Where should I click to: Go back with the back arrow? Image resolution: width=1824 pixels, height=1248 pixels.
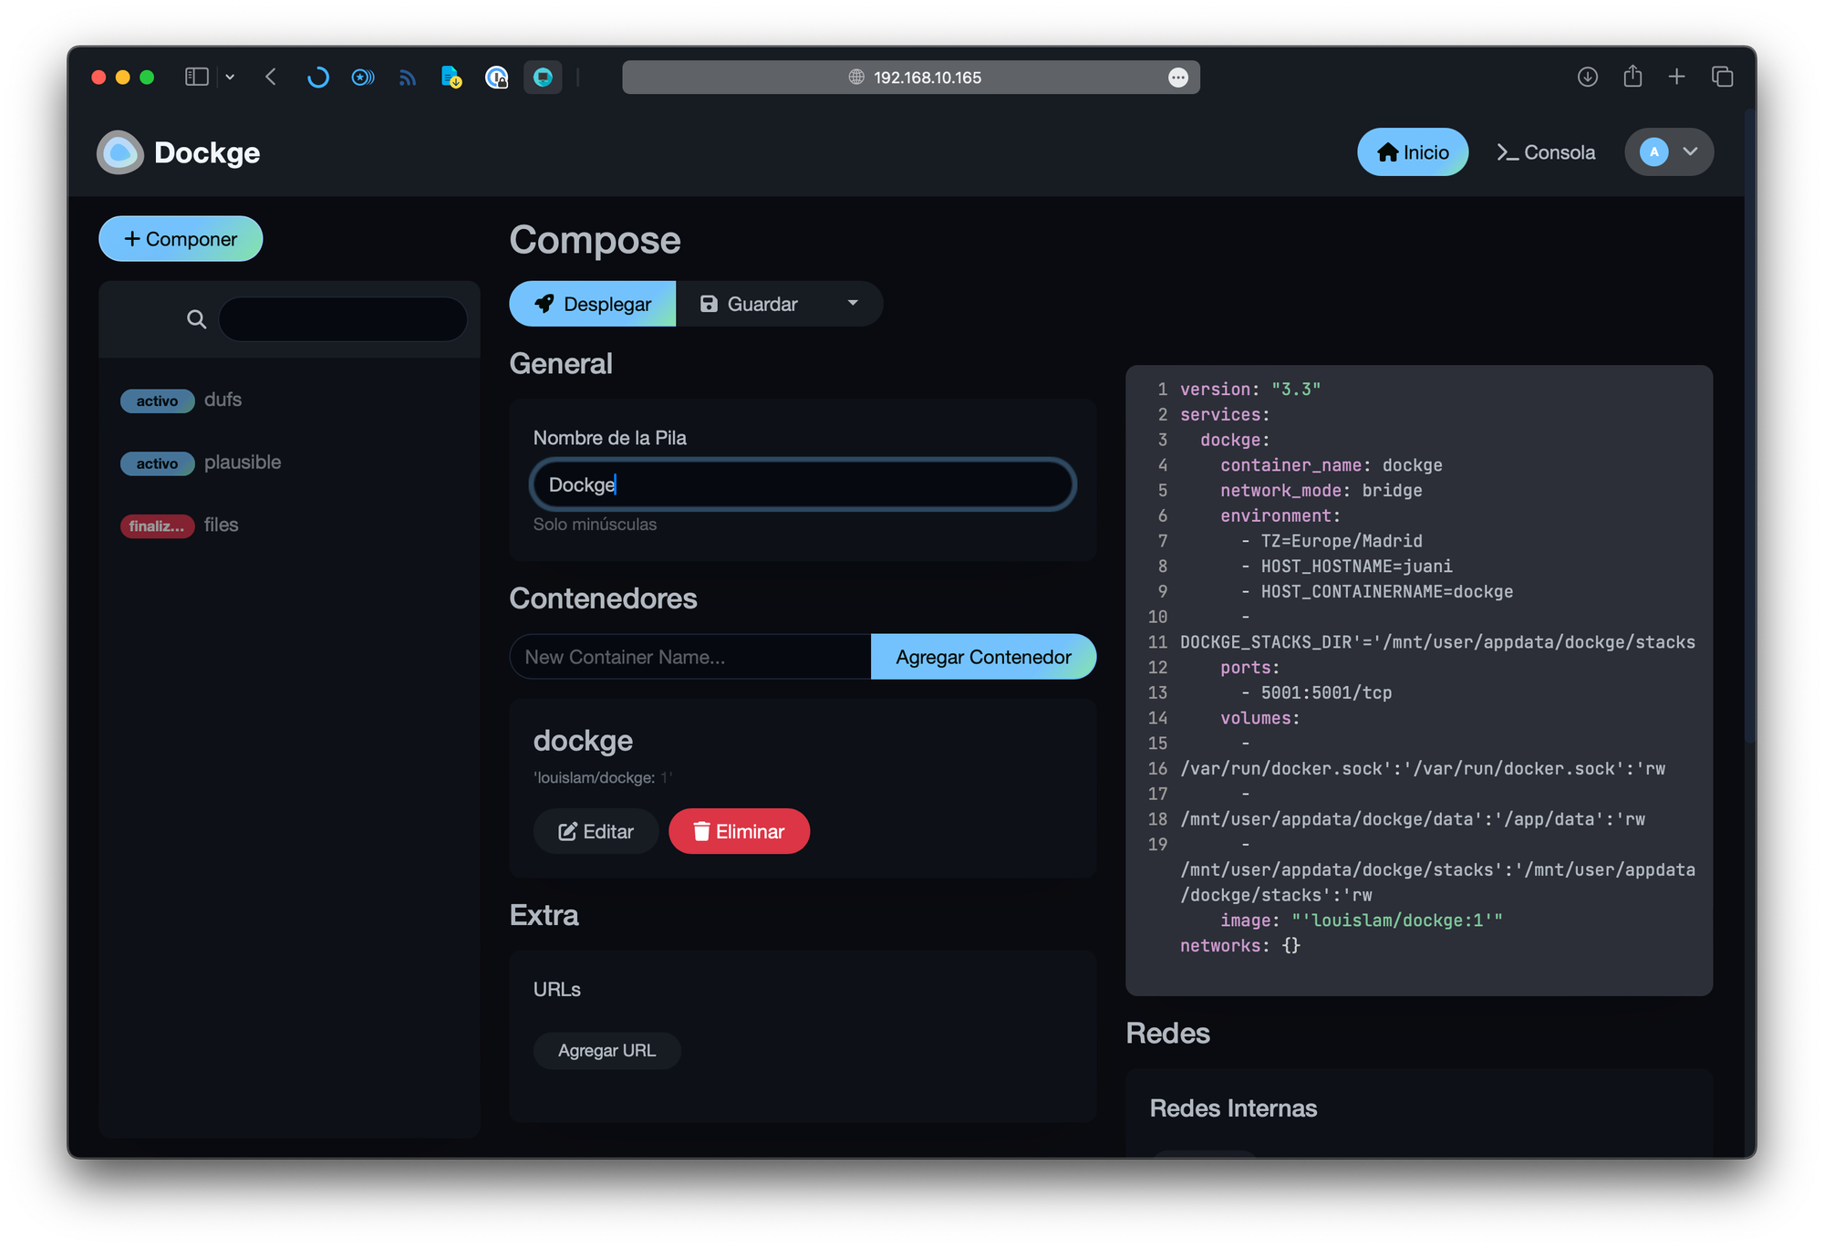coord(271,78)
